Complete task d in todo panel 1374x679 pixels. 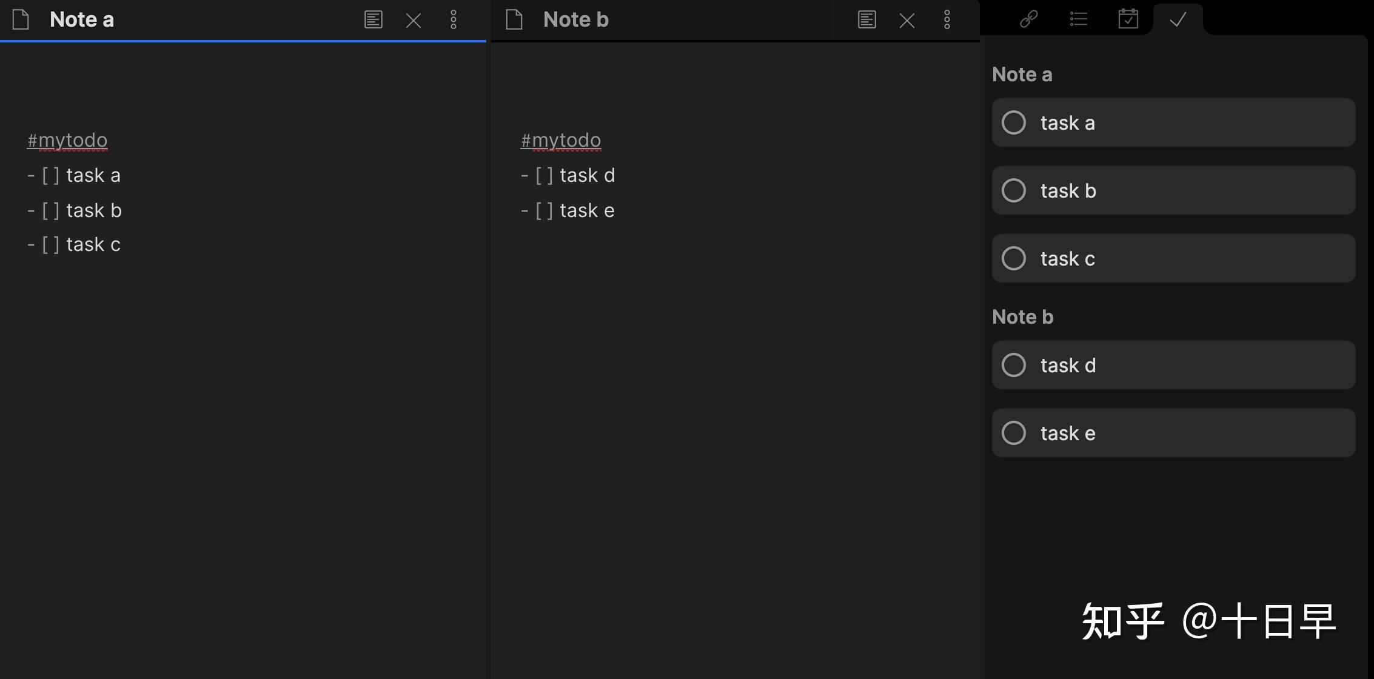click(1014, 365)
